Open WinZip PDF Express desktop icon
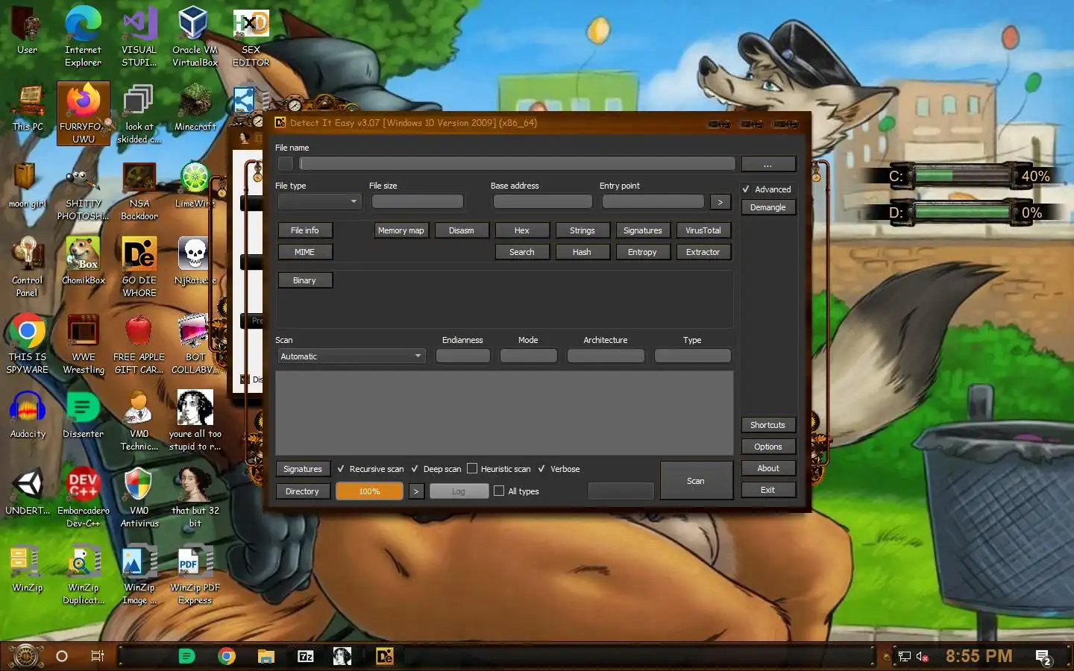This screenshot has width=1074, height=671. [x=195, y=574]
